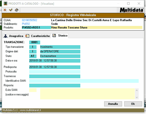Click the www.multidatanet.it status bar text
This screenshot has height=114, width=146.
pyautogui.click(x=30, y=110)
